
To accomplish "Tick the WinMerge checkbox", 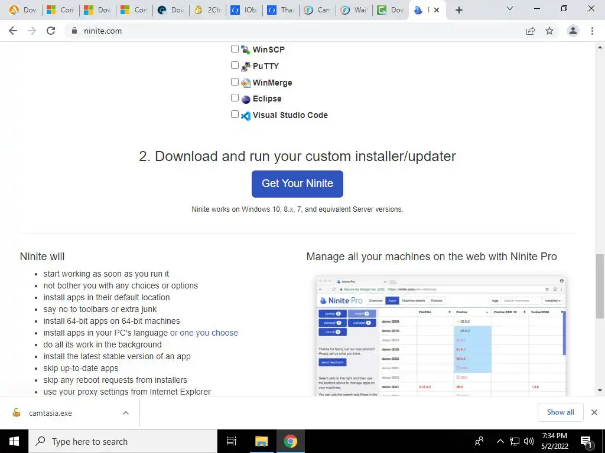I will [235, 81].
